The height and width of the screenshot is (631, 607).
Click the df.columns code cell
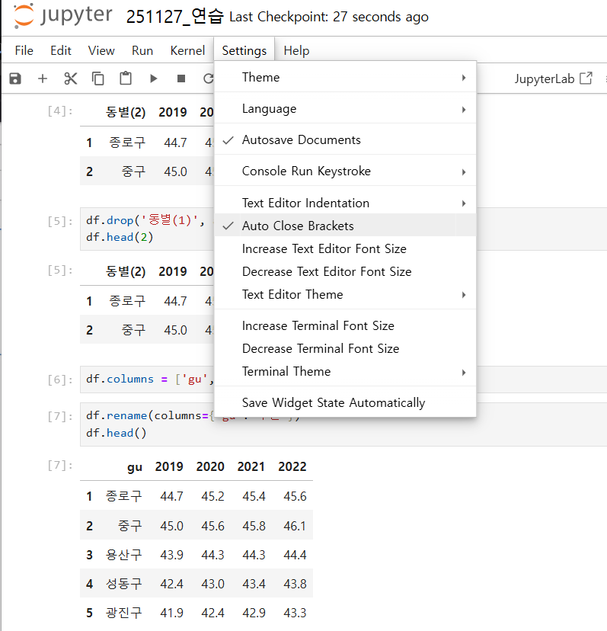pos(145,379)
